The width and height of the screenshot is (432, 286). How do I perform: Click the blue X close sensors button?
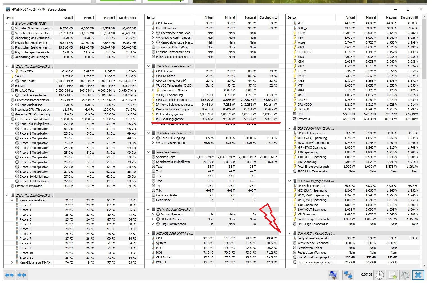tap(418, 275)
